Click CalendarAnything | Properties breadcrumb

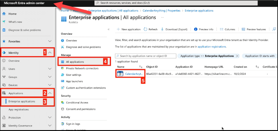point(161,11)
